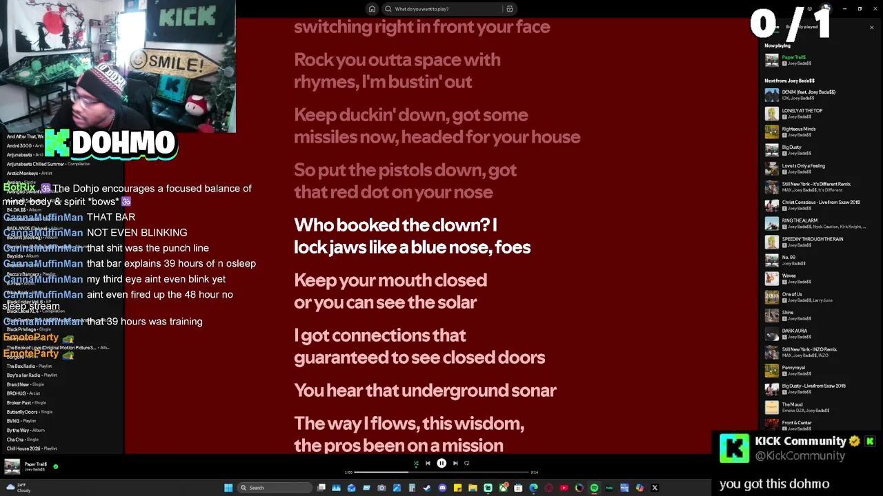
Task: Open Spotify icon on taskbar
Action: tap(595, 488)
